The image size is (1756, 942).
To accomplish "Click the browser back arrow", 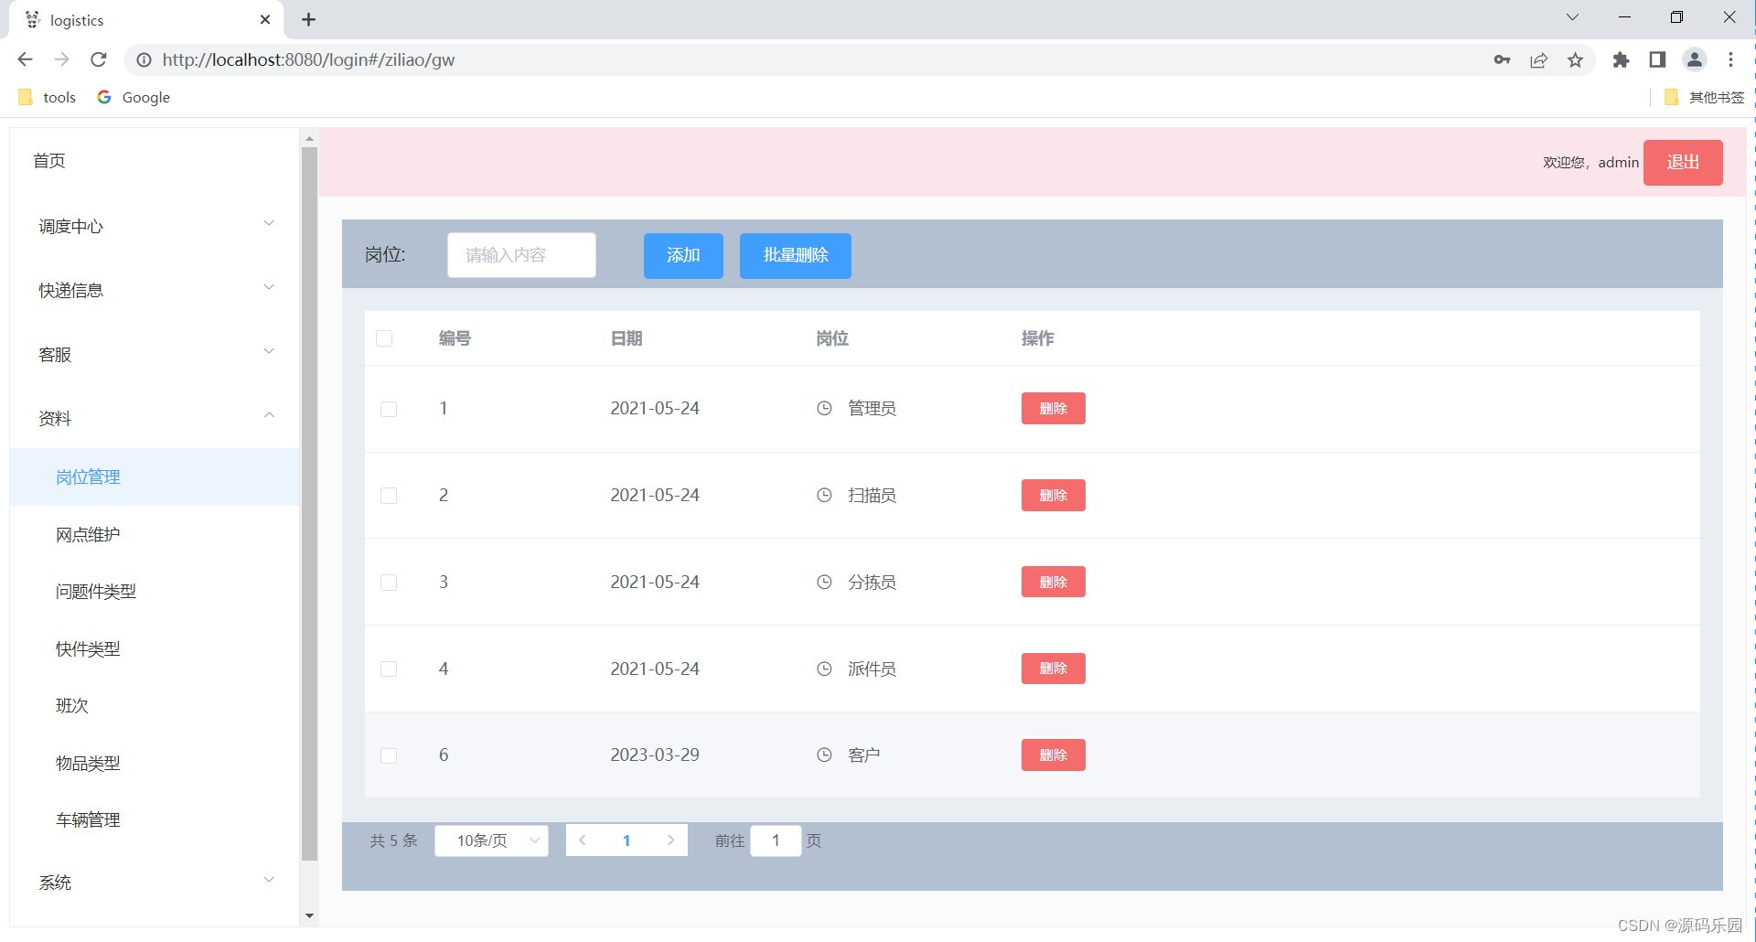I will 25,59.
